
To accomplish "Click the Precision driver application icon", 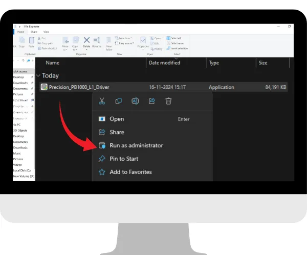I will pyautogui.click(x=44, y=87).
